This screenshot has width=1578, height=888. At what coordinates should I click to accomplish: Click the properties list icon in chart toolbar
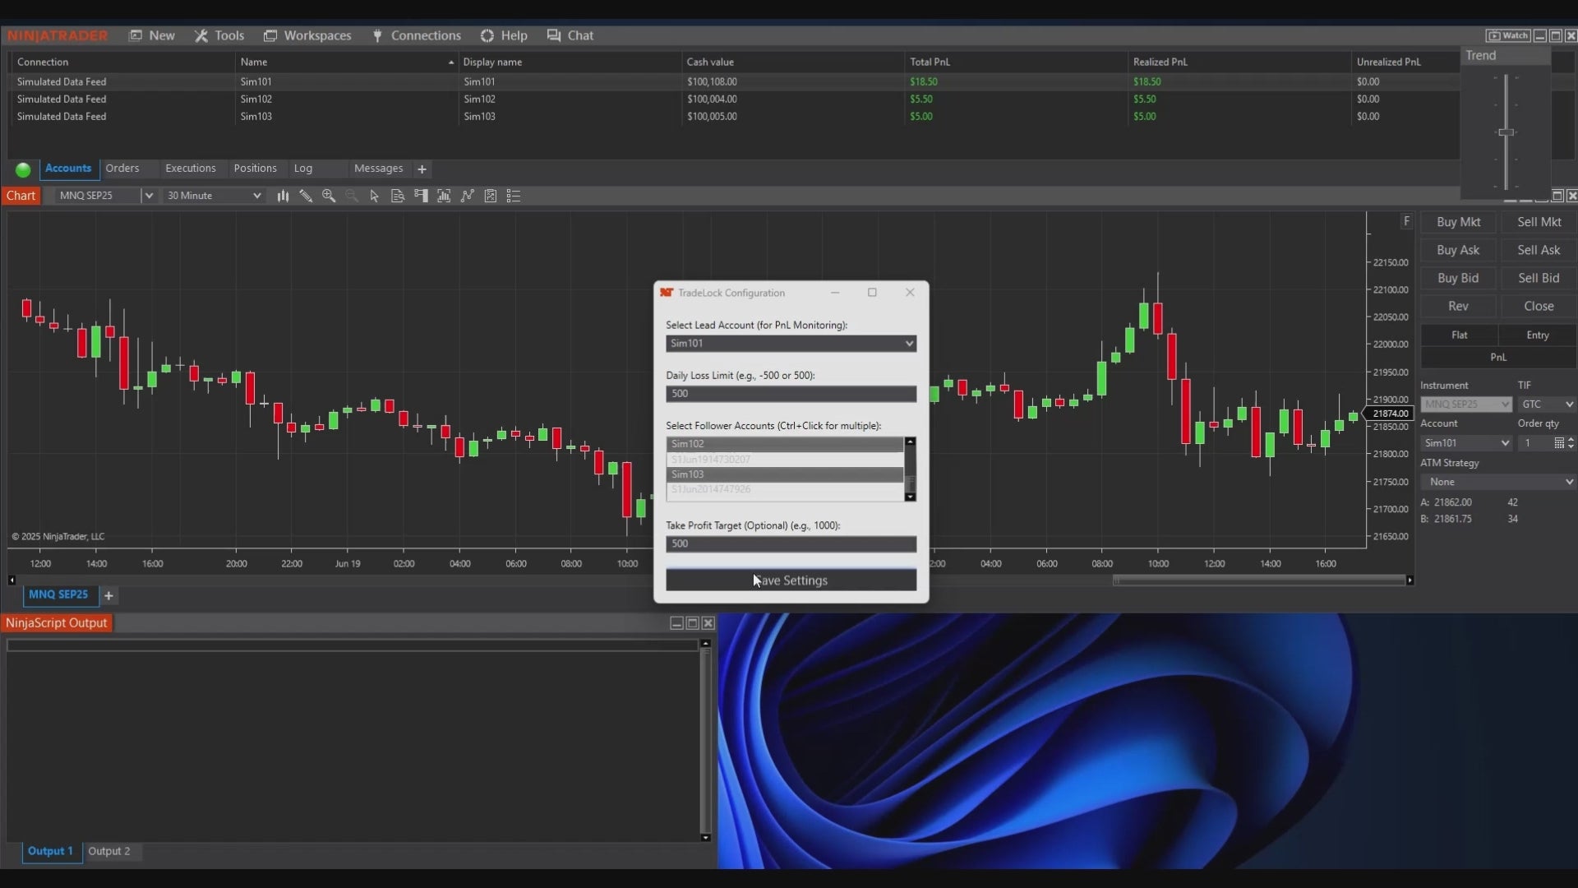(x=514, y=196)
